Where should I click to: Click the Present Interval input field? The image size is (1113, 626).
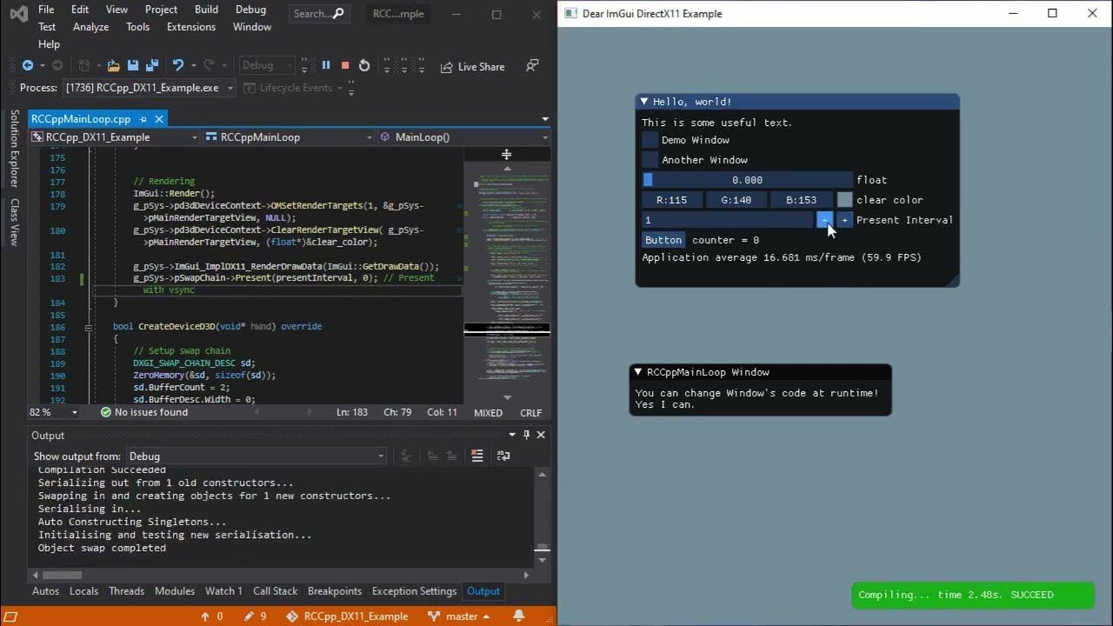pos(727,220)
